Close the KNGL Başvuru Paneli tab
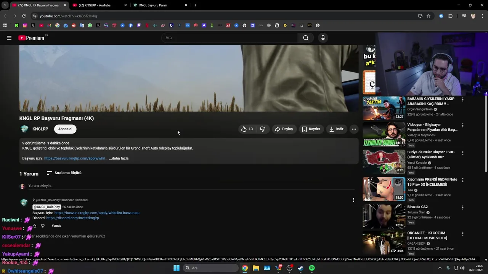Screen dimensions: 488x274 click(x=186, y=5)
